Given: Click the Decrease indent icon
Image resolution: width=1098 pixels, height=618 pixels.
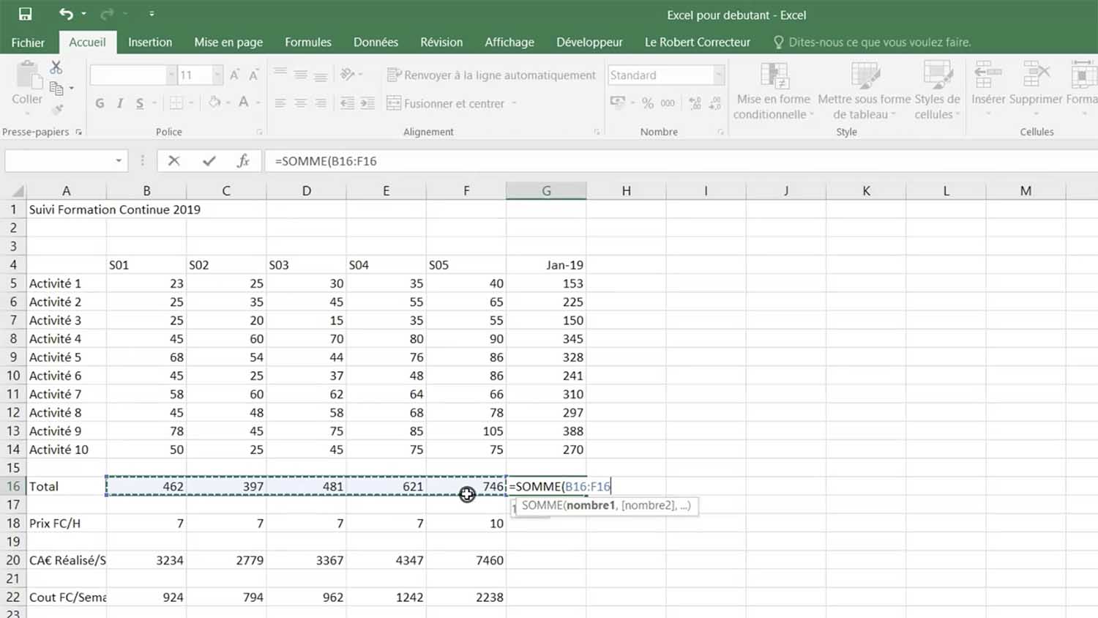Looking at the screenshot, I should pos(347,103).
